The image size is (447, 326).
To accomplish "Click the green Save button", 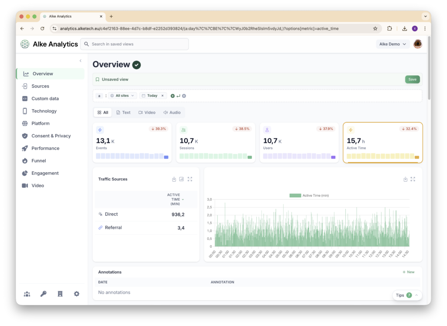I will click(412, 80).
